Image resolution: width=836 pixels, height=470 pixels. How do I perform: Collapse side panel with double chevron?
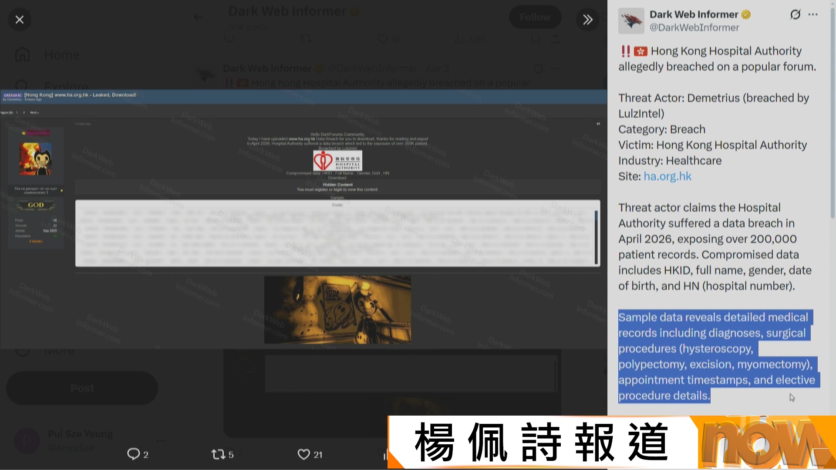587,20
